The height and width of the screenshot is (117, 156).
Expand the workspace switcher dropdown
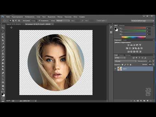142,21
